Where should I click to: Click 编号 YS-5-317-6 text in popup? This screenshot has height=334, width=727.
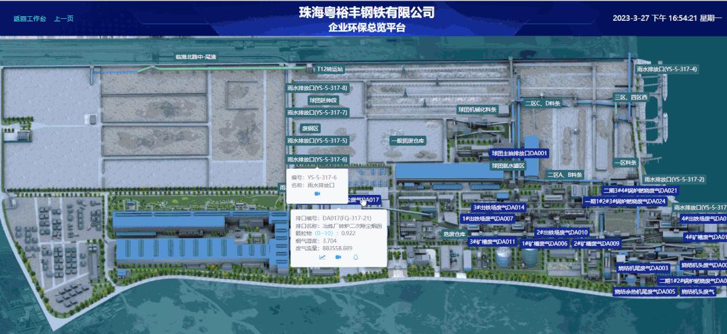pyautogui.click(x=314, y=177)
